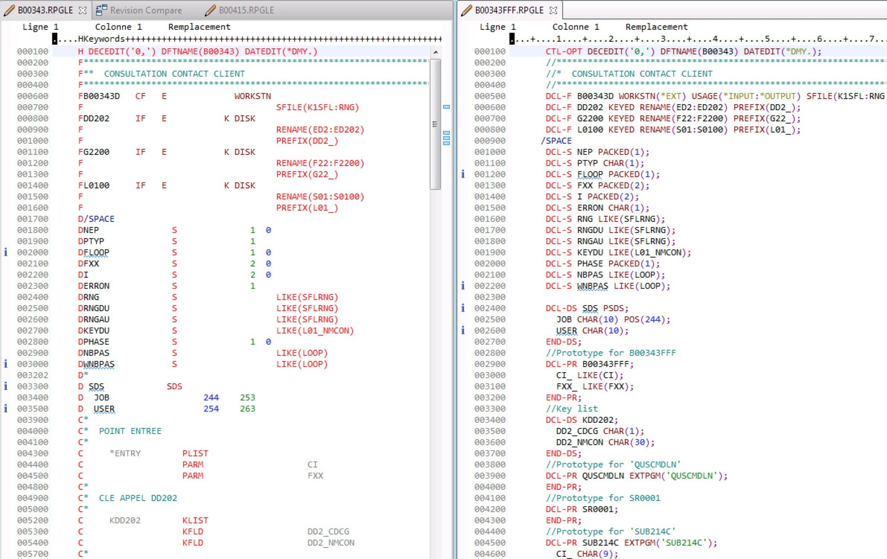Image resolution: width=887 pixels, height=559 pixels.
Task: Click info marker beside right line 002600 USER
Action: coord(463,330)
